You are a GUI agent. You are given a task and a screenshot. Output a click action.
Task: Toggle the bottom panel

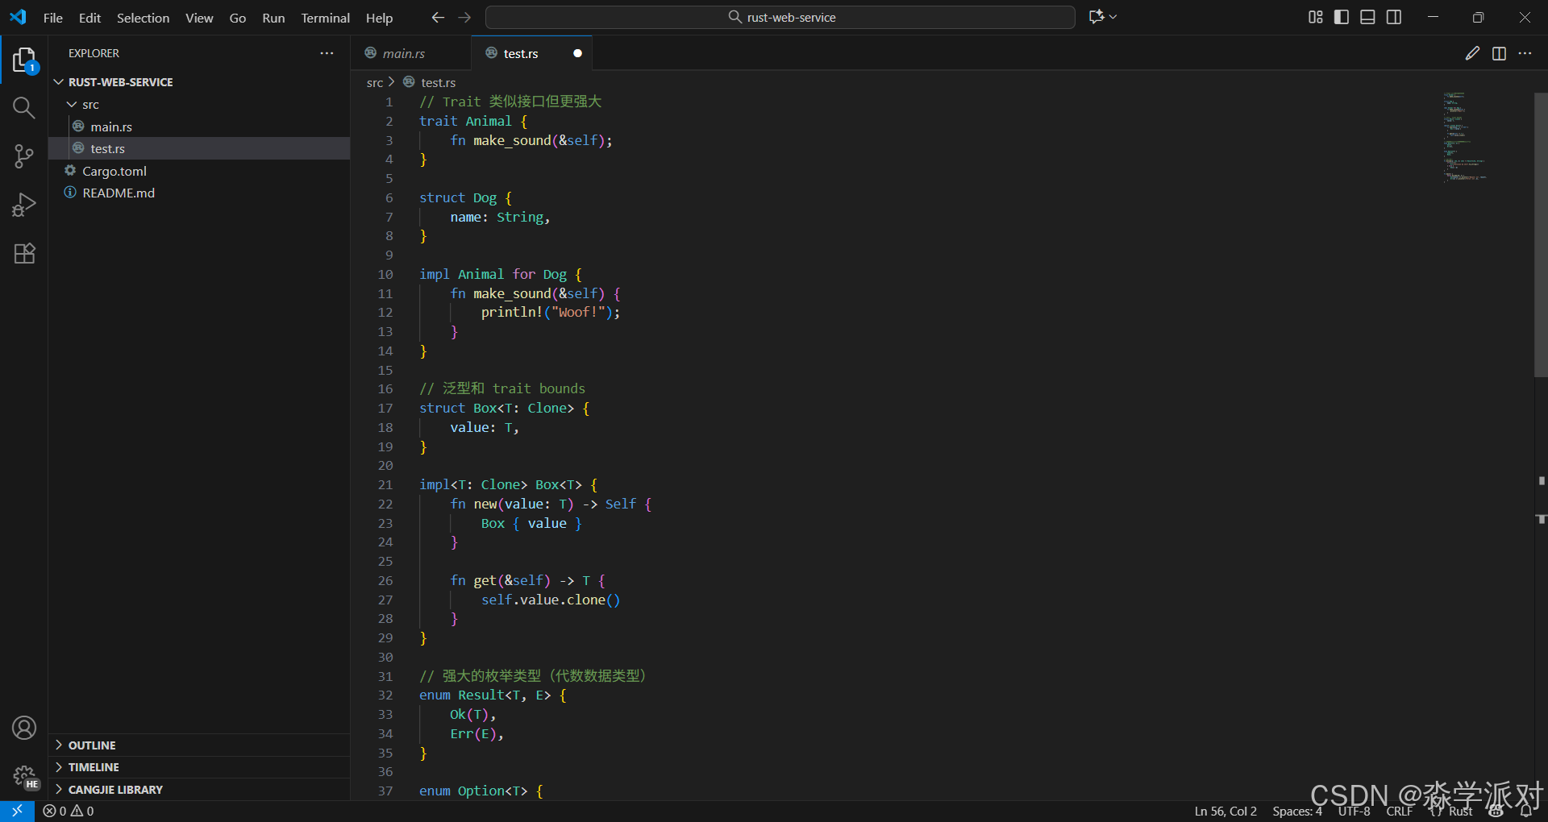point(1367,17)
